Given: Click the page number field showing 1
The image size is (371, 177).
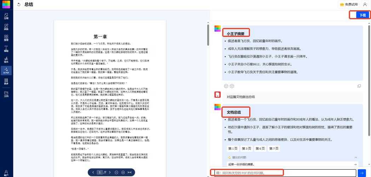Looking at the screenshot, I should click(x=100, y=172).
